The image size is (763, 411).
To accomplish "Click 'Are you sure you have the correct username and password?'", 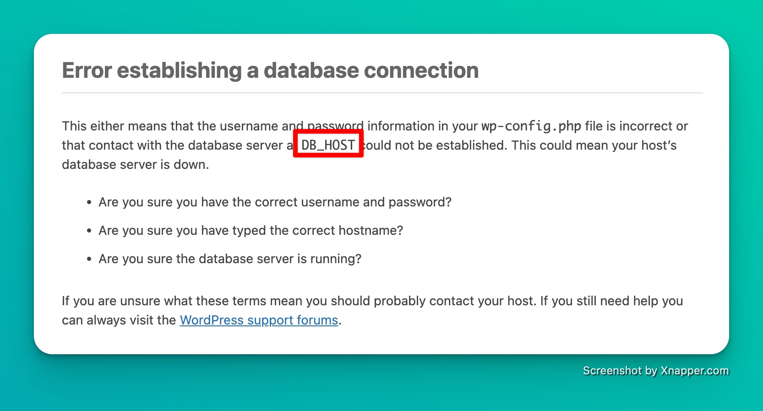I will [275, 202].
